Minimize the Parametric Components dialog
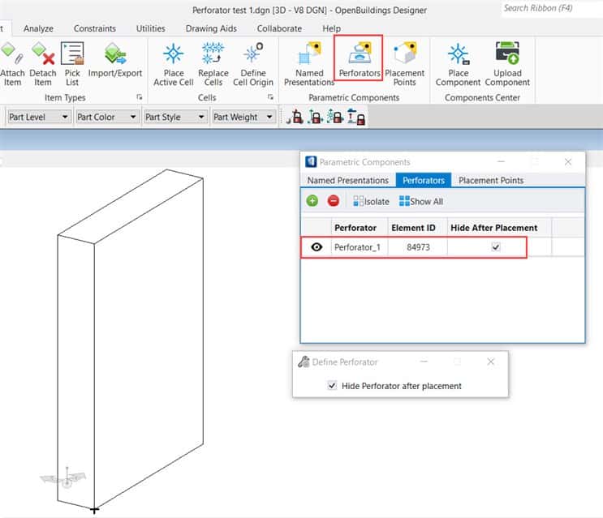This screenshot has height=518, width=603. coord(501,162)
